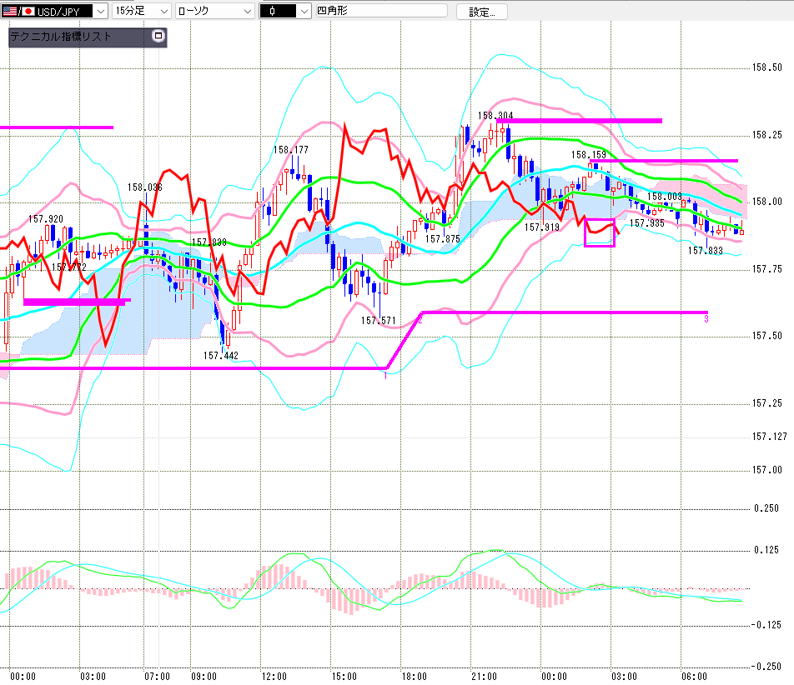Select the テクニカル指標リスト panel title
Image resolution: width=794 pixels, height=685 pixels.
pyautogui.click(x=61, y=37)
